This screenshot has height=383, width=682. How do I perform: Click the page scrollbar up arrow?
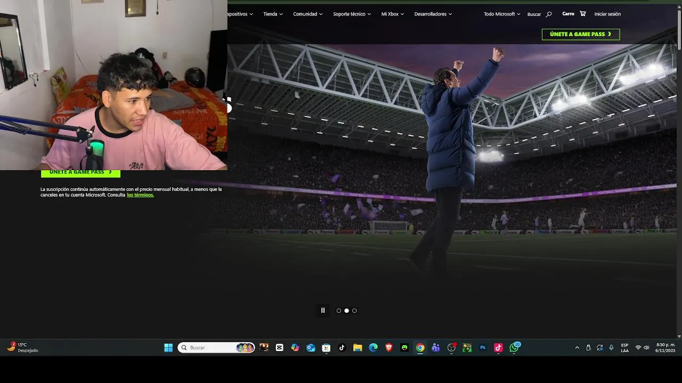point(679,6)
